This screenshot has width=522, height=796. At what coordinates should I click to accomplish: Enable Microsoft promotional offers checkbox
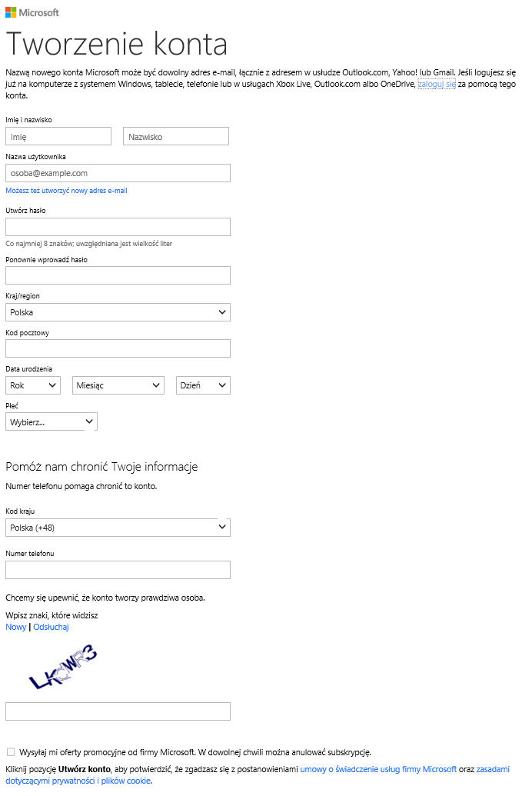point(10,751)
